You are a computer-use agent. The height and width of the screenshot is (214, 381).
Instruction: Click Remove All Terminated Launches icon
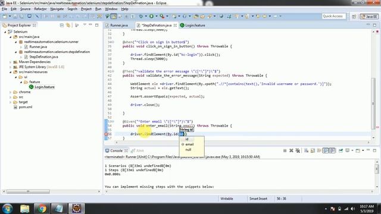[298, 150]
